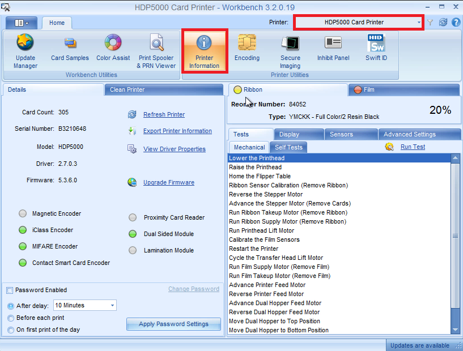Click the test list scroll down arrow
The width and height of the screenshot is (463, 351).
click(455, 329)
